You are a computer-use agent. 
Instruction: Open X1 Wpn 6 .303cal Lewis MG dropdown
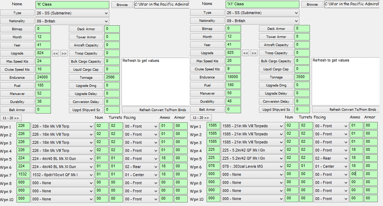(252, 166)
